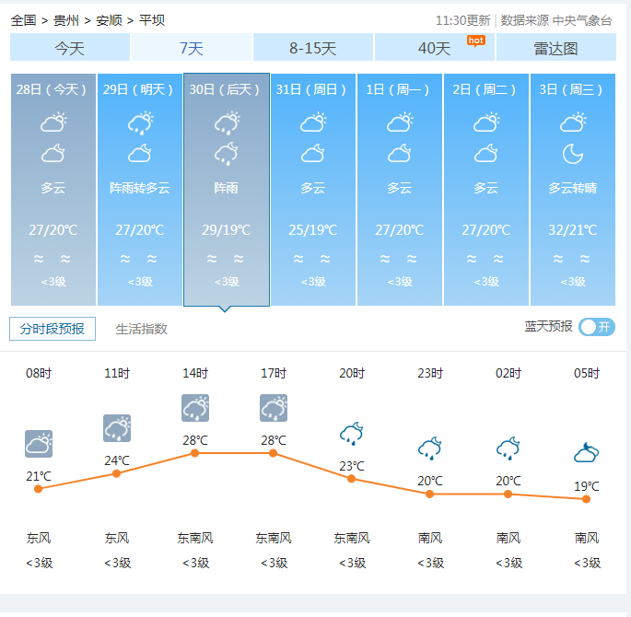631x617 pixels.
Task: Click the 贵州 breadcrumb link
Action: [66, 19]
